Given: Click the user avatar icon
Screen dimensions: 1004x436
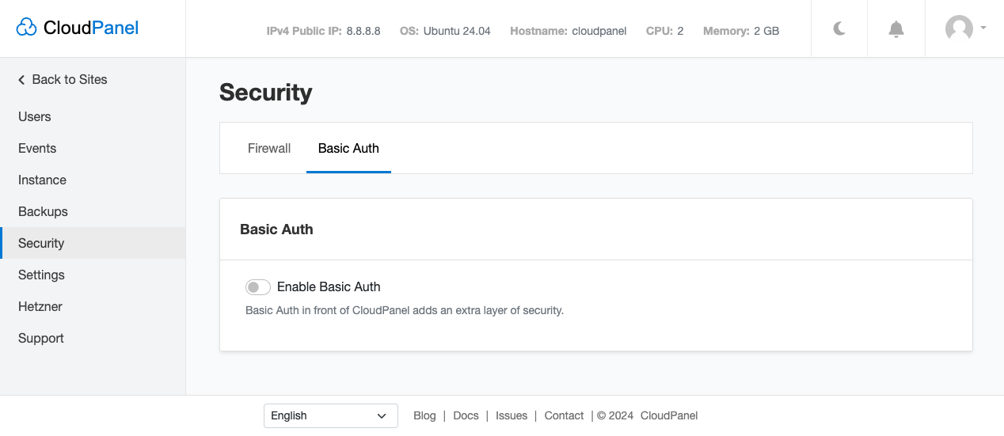Looking at the screenshot, I should [959, 28].
